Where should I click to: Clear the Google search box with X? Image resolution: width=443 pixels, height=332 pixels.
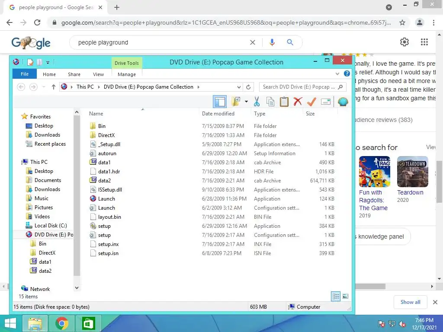coord(253,42)
